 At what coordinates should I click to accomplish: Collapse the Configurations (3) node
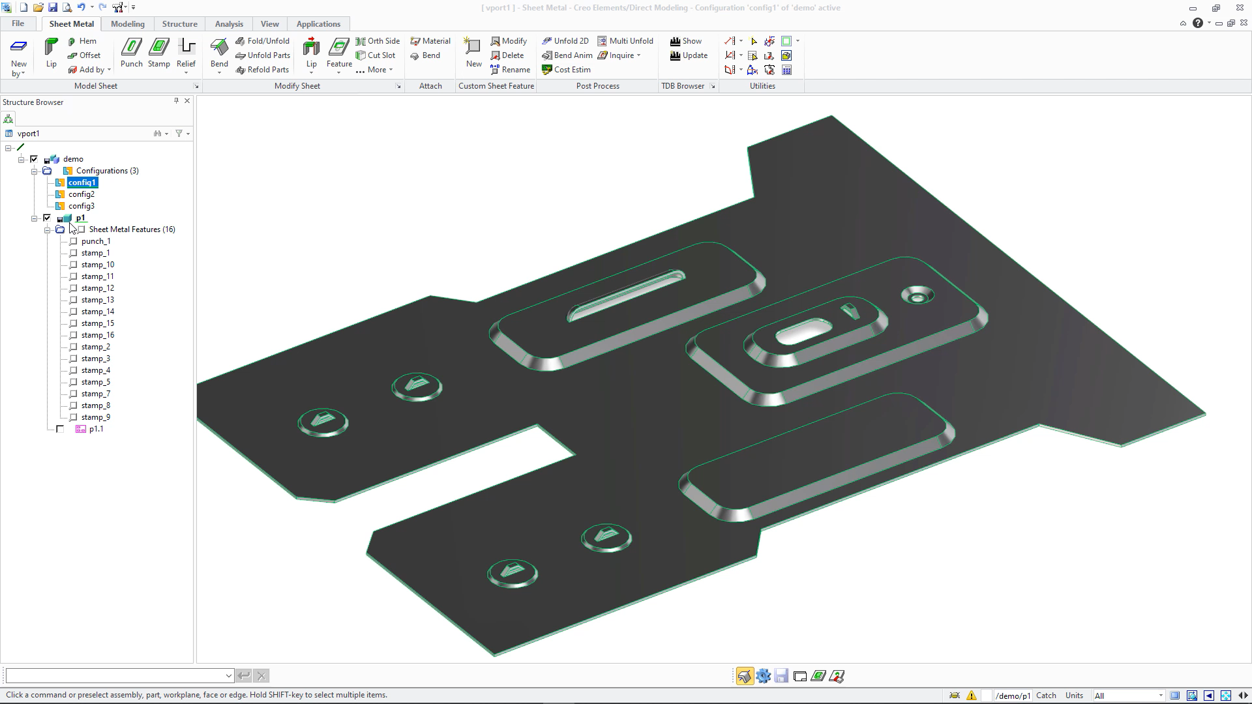(34, 171)
